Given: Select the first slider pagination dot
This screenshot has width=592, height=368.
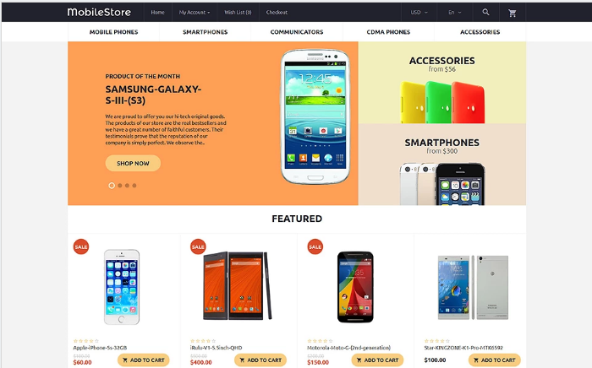Looking at the screenshot, I should click(x=112, y=186).
